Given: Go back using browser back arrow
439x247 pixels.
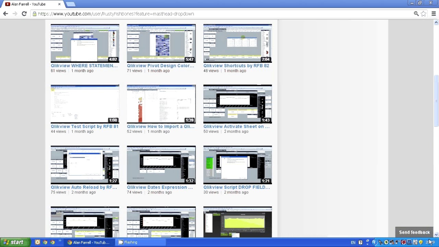Looking at the screenshot, I should [5, 14].
